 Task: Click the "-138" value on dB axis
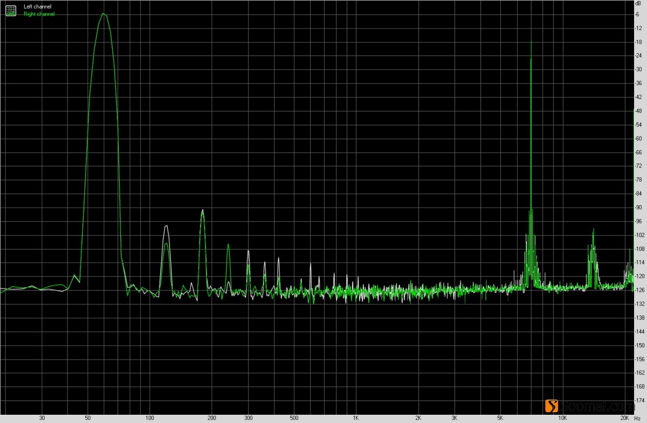640,318
